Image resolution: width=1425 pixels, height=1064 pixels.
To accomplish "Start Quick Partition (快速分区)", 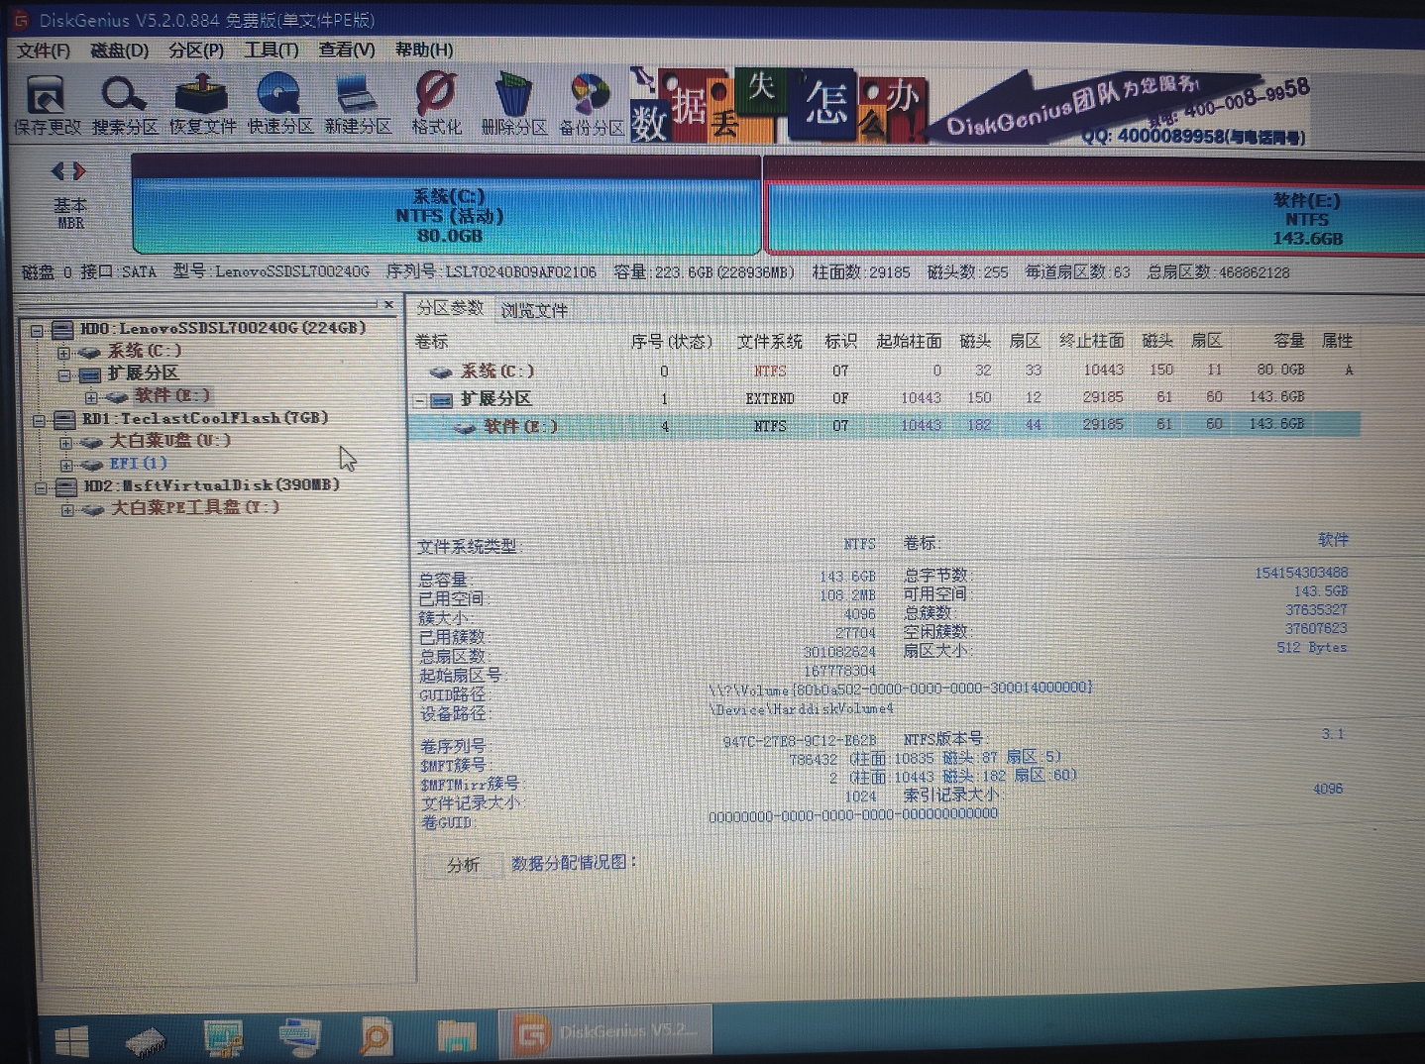I will point(280,104).
